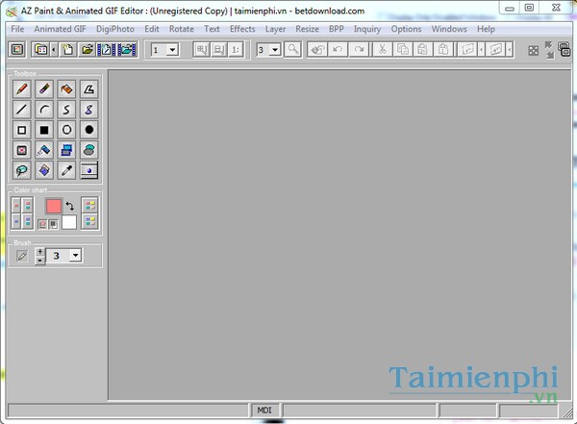The width and height of the screenshot is (577, 424).
Task: Click the scissors Cut button
Action: tap(383, 49)
